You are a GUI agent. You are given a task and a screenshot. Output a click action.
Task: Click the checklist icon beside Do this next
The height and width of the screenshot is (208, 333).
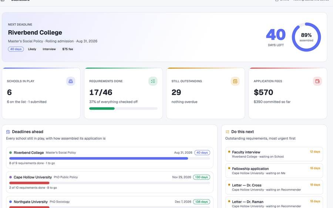pos(228,132)
